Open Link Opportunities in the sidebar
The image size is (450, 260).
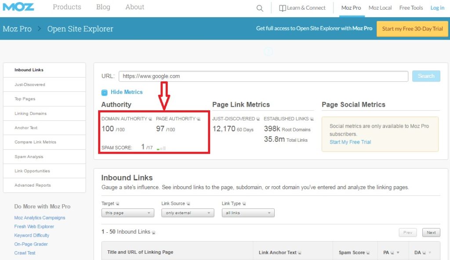pos(44,171)
